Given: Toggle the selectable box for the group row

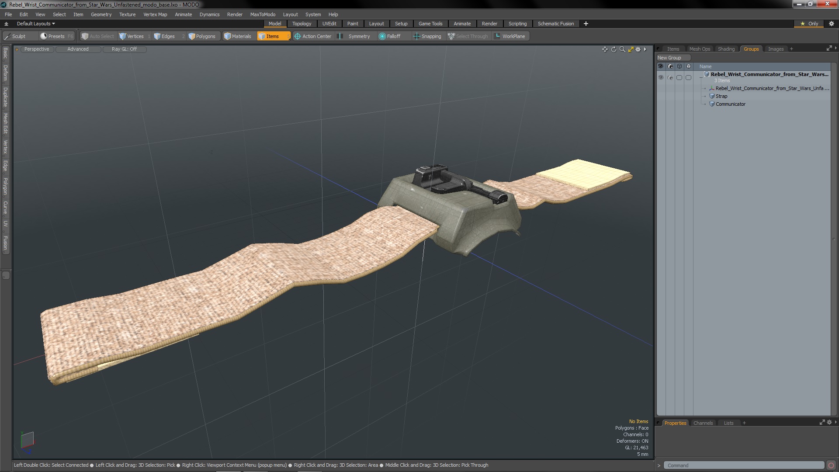Looking at the screenshot, I should [x=680, y=77].
